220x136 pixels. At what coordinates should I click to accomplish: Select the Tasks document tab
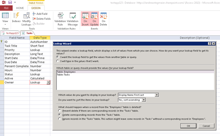(28, 33)
